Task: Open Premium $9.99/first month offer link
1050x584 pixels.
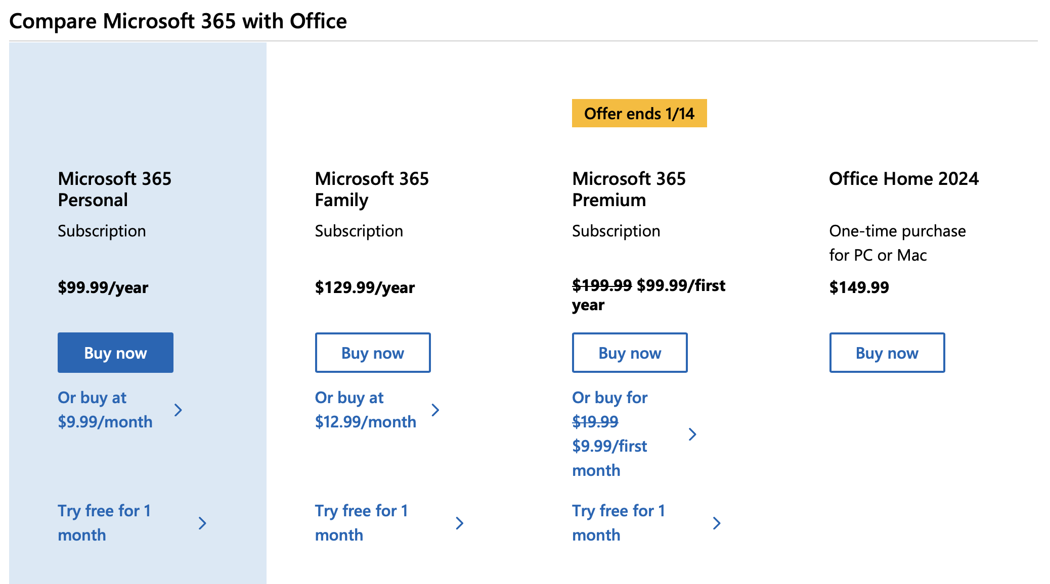Action: [610, 434]
